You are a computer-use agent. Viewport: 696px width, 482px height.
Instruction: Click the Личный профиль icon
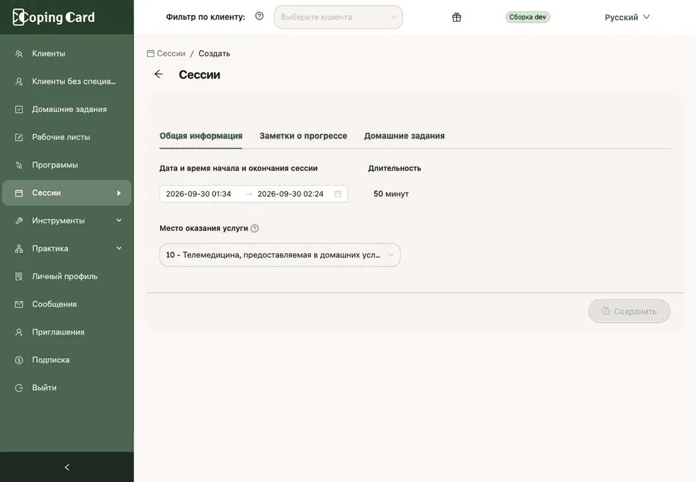click(x=18, y=276)
